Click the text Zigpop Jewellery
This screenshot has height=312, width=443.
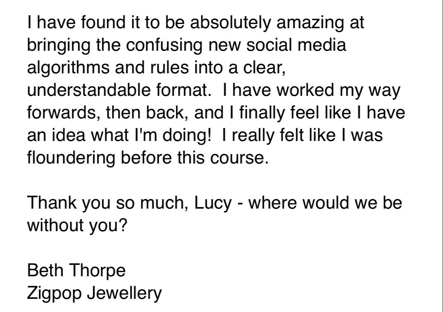pos(94,293)
